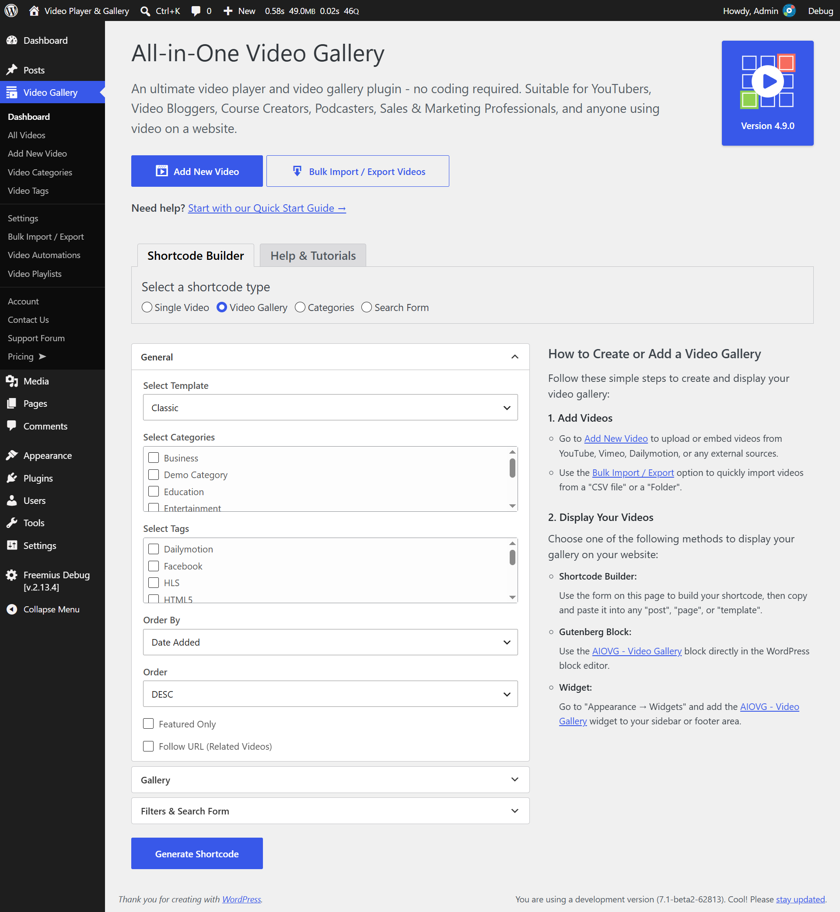Screen dimensions: 840x912
Task: Select the Search Form radio button
Action: click(x=367, y=307)
